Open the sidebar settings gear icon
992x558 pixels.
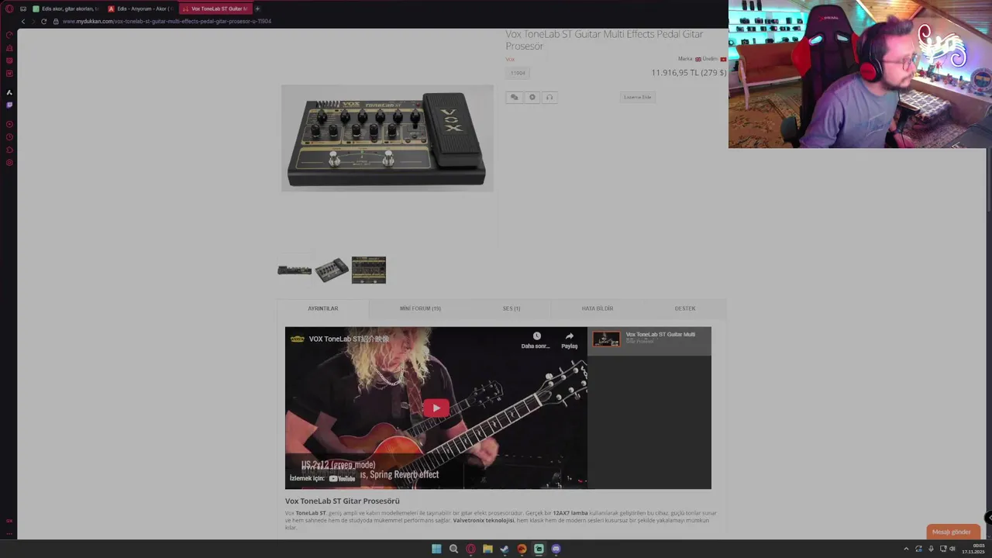pos(9,163)
